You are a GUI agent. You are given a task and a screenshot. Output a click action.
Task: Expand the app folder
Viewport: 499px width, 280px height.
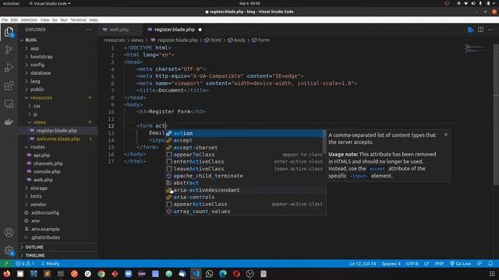point(34,48)
